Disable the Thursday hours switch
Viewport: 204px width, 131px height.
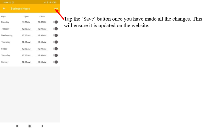55,42
